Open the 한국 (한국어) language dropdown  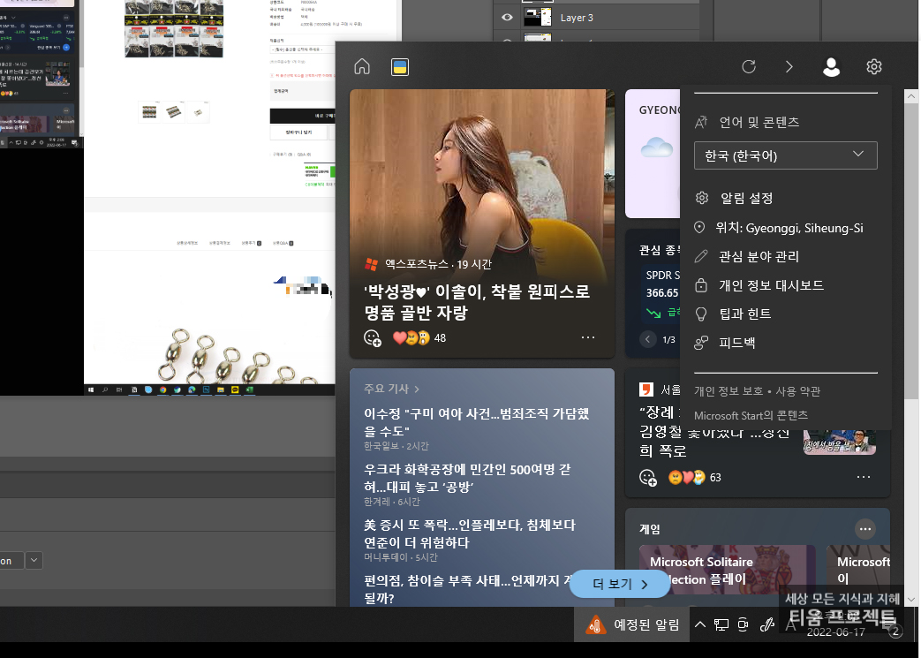(x=785, y=155)
